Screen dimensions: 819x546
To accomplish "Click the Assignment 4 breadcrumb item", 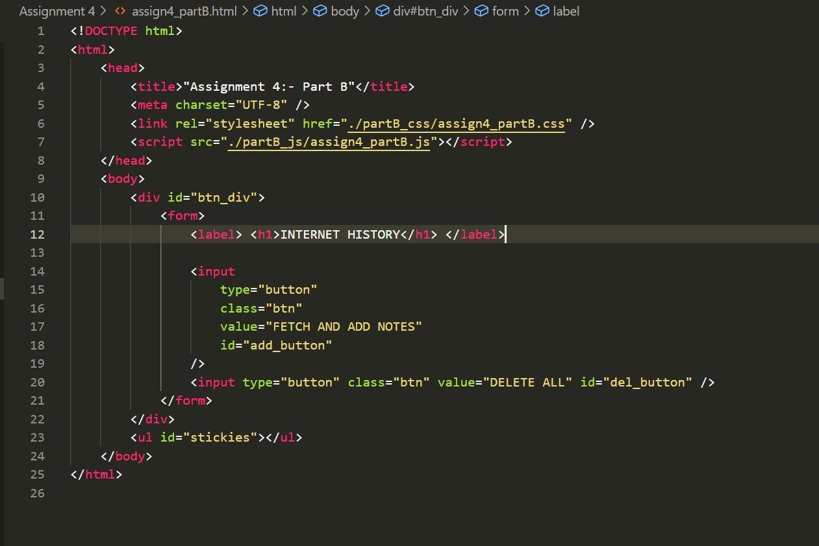I will coord(57,11).
